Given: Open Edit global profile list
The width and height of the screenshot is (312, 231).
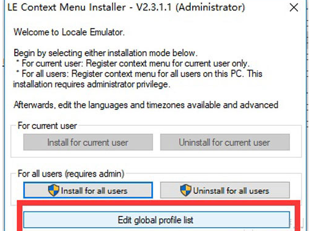Looking at the screenshot, I should click(x=157, y=220).
